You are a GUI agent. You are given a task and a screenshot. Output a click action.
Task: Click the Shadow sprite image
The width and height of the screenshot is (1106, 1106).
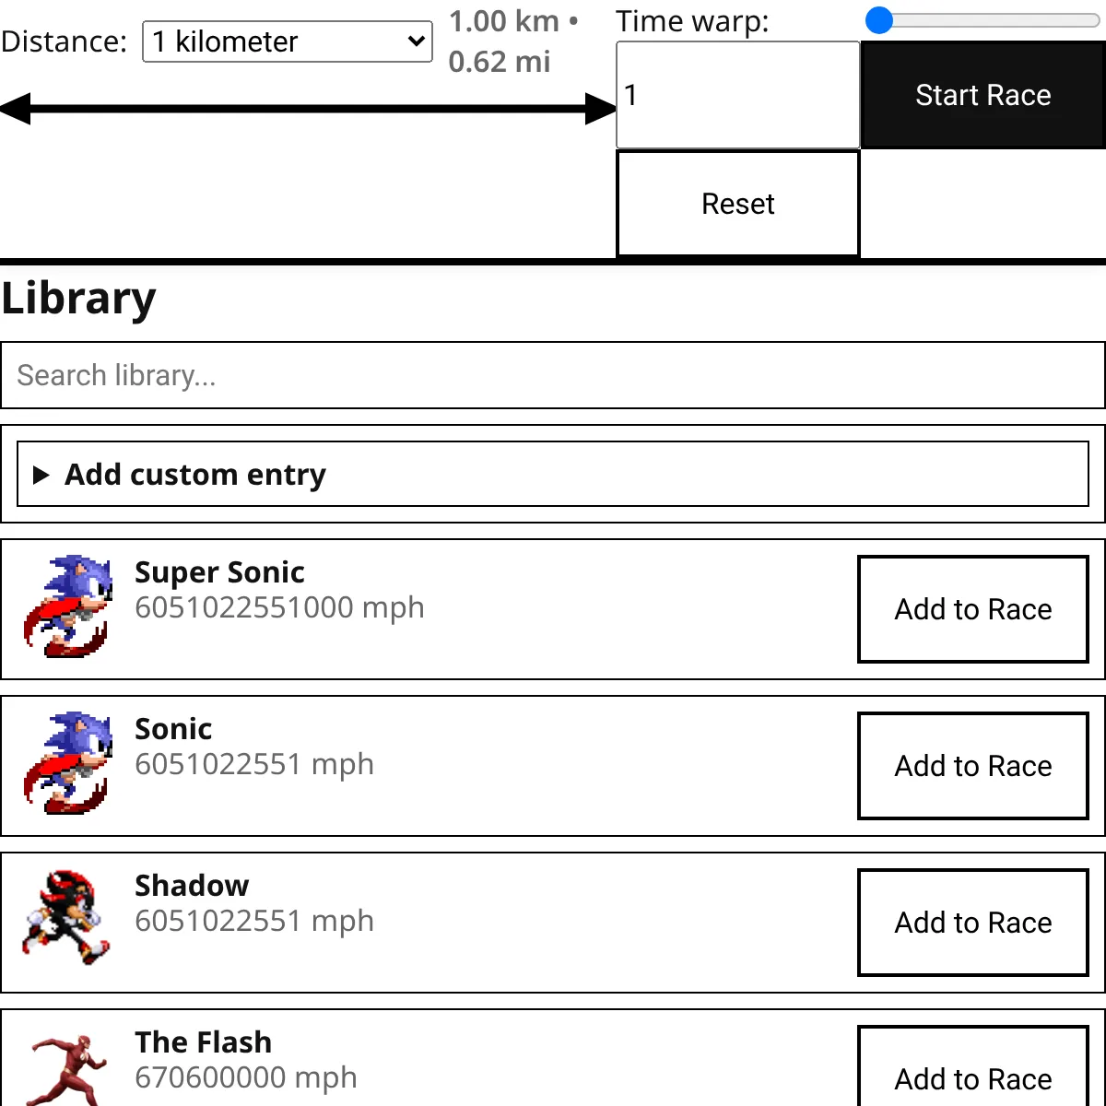pos(65,917)
